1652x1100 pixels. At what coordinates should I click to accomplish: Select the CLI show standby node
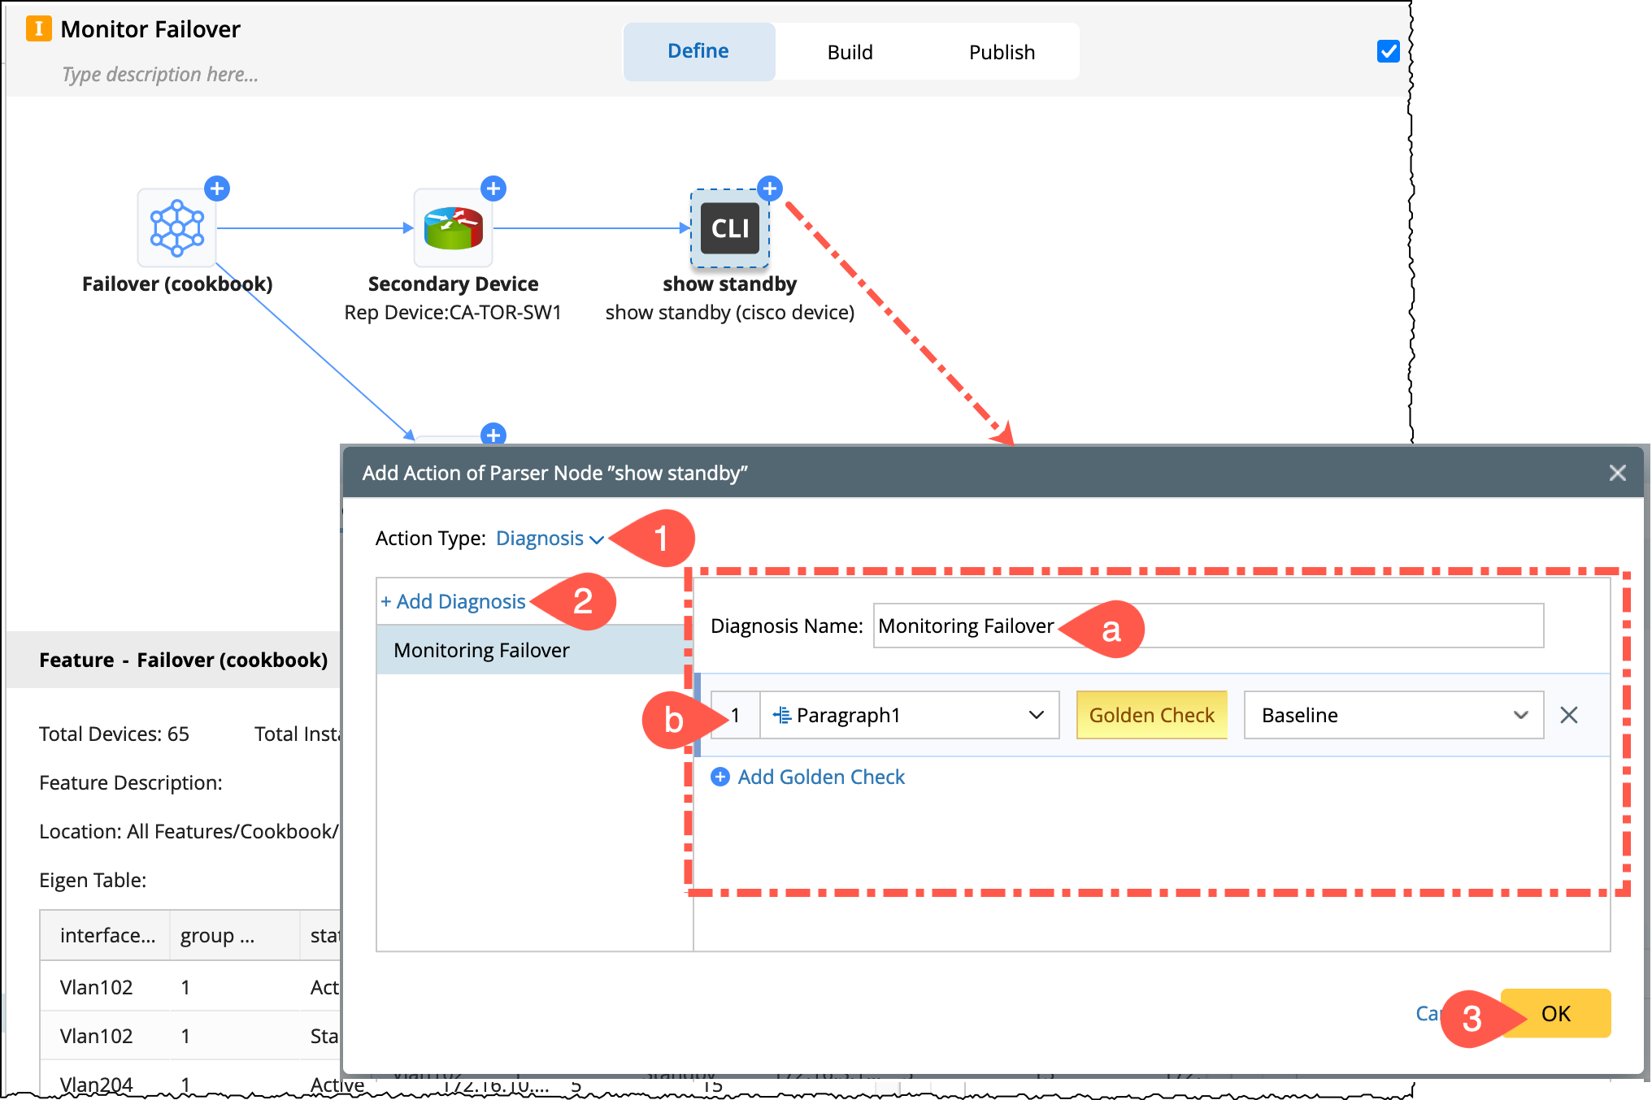coord(729,228)
